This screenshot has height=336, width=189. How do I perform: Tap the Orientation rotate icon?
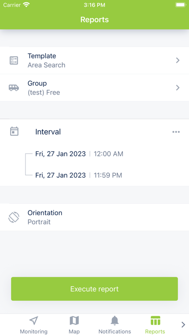point(14,217)
